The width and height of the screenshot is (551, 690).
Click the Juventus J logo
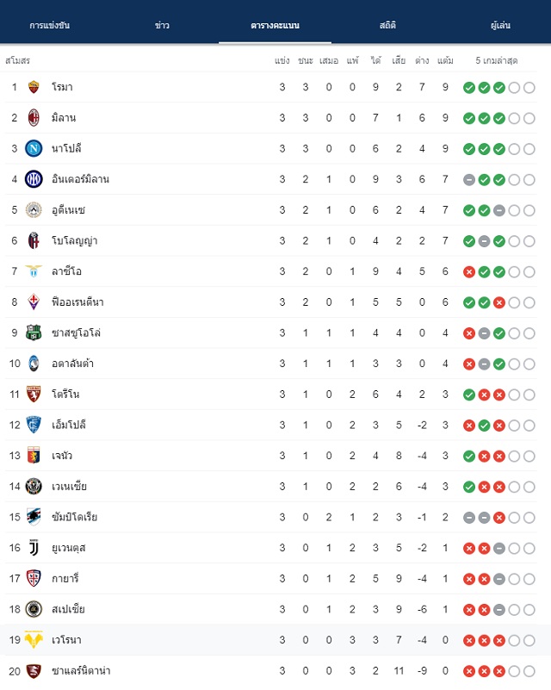[34, 548]
